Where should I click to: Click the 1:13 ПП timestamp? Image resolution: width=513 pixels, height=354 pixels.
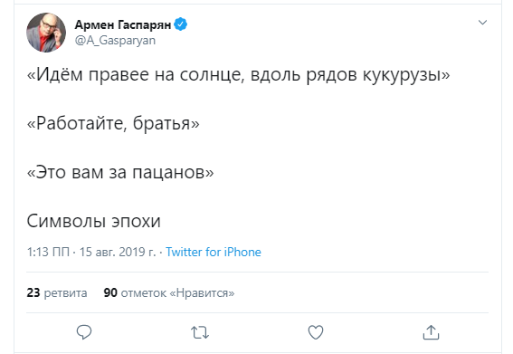(x=48, y=252)
